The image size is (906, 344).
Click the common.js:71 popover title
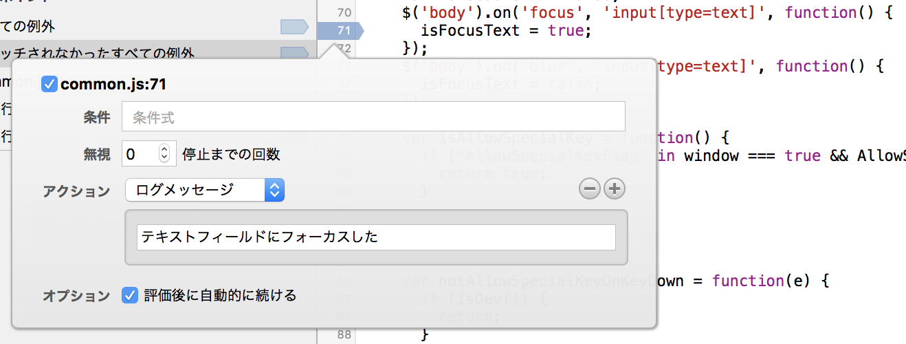[x=113, y=84]
